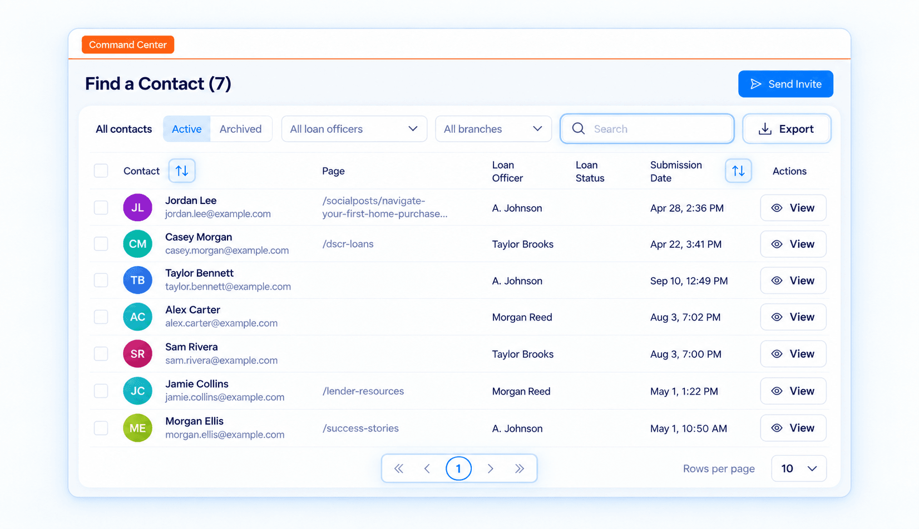Go to the previous page arrow

[427, 468]
